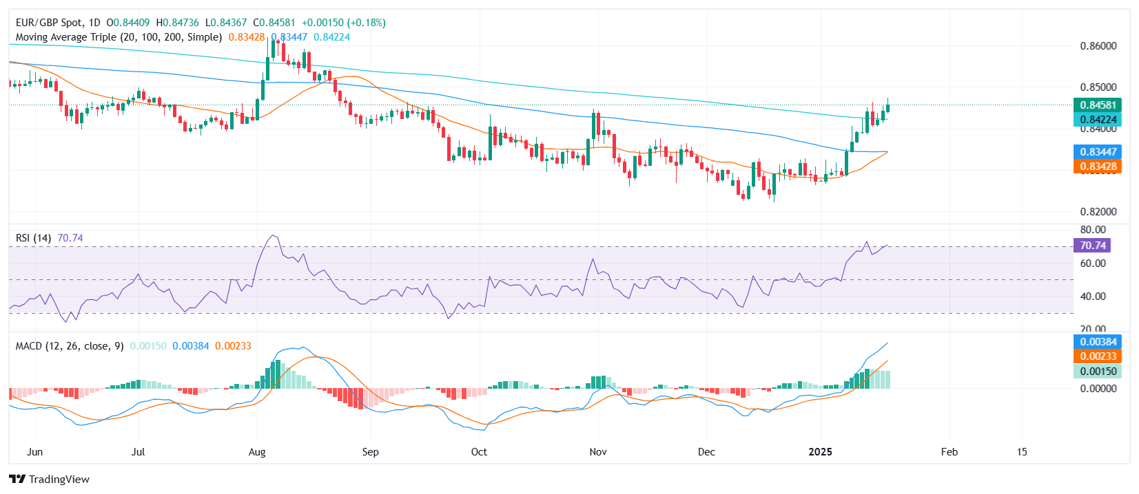Select the MACD (12, 26, close, 9) label

click(x=69, y=346)
